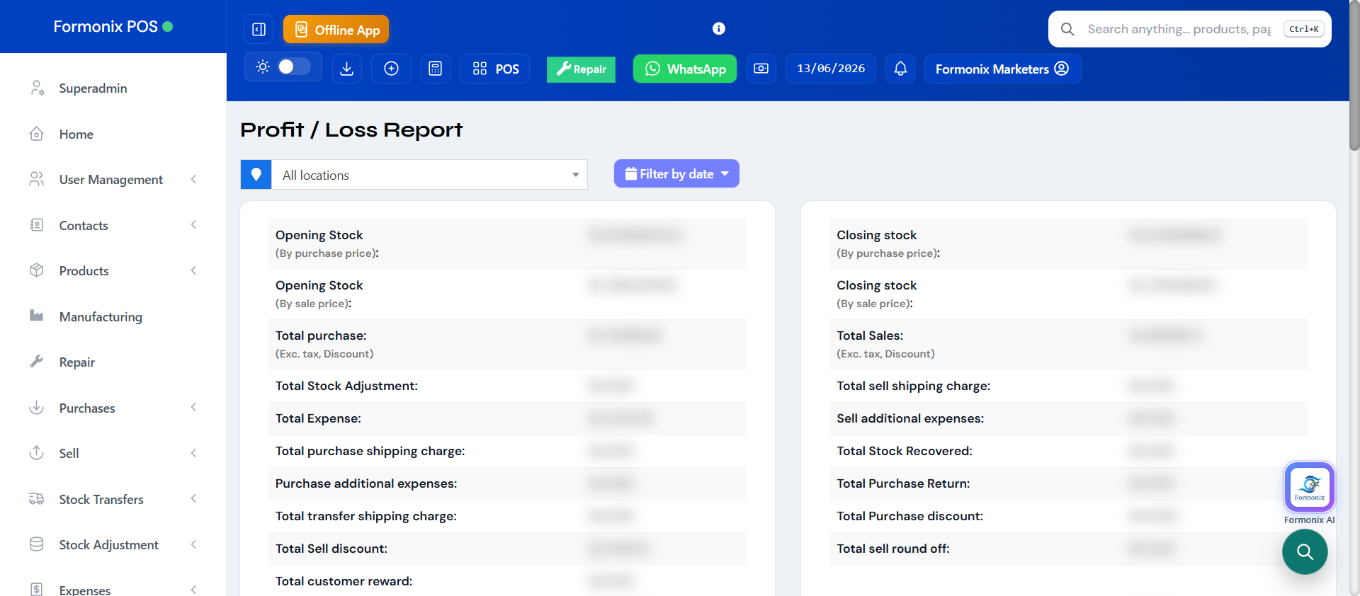Viewport: 1360px width, 596px height.
Task: Open Products menu item
Action: [x=84, y=271]
